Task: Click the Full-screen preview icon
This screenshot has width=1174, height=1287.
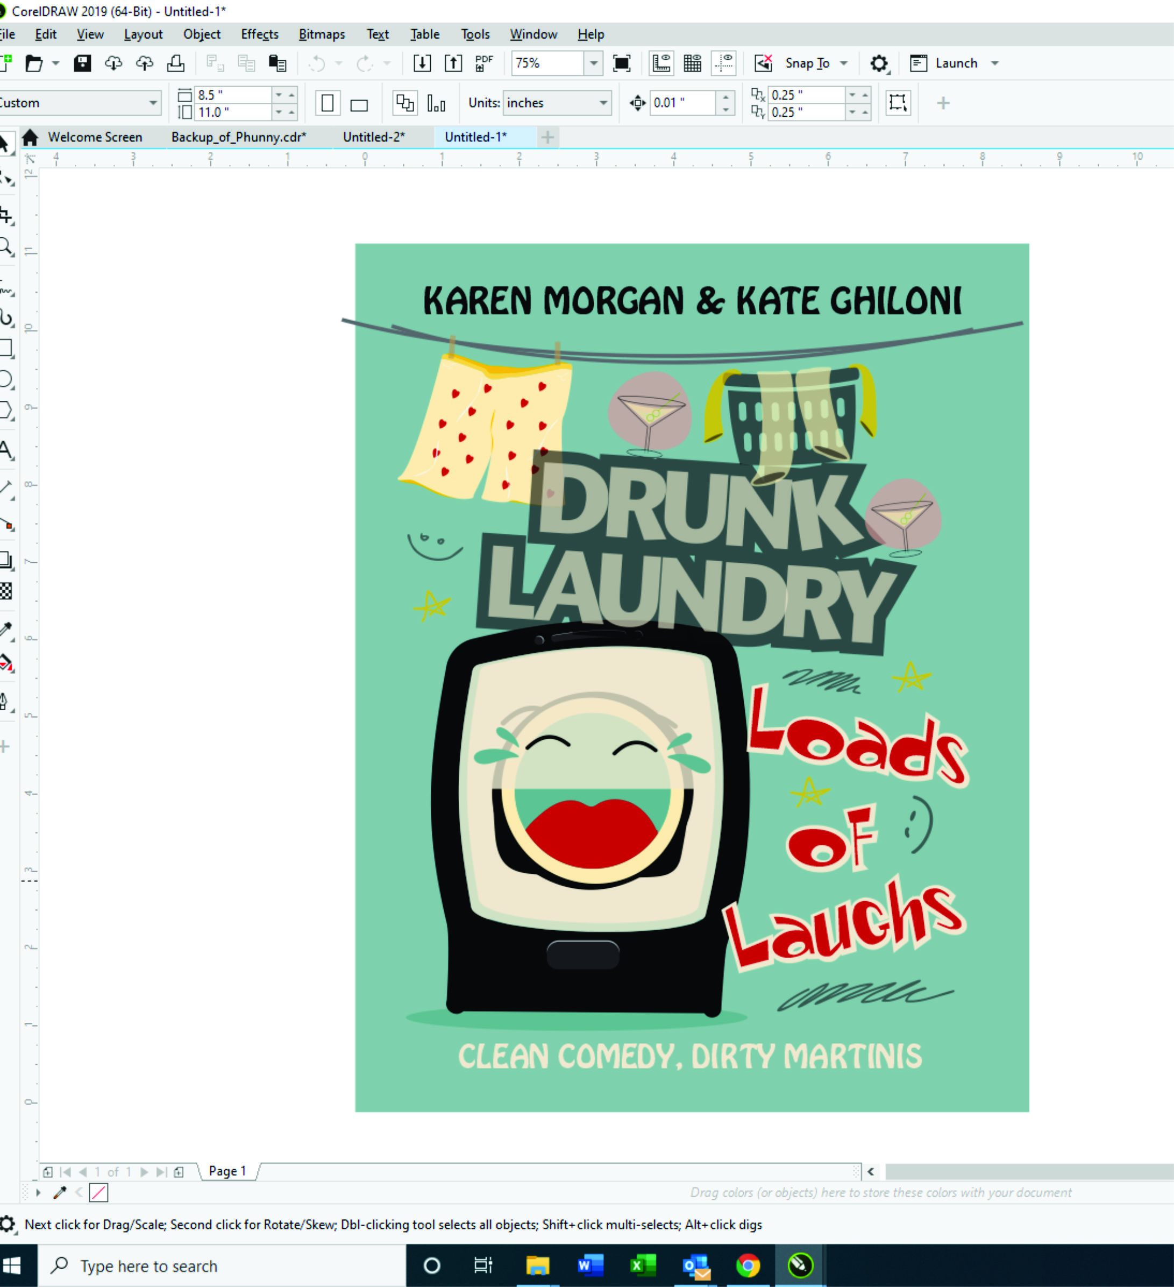Action: pyautogui.click(x=622, y=63)
